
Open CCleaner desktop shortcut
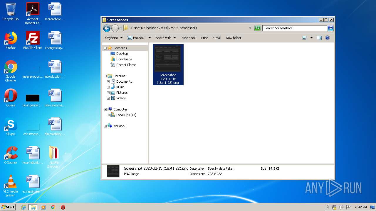coord(11,155)
